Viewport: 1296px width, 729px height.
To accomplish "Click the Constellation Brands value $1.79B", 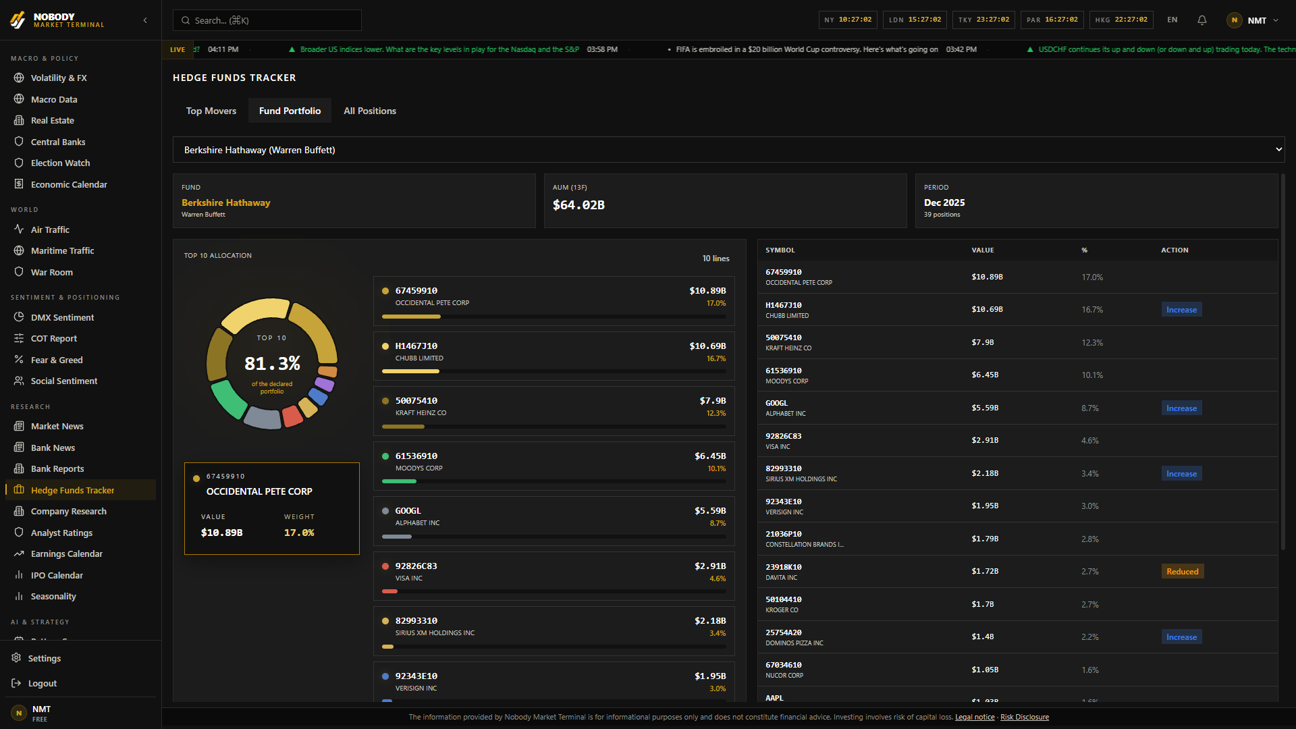I will (x=985, y=539).
